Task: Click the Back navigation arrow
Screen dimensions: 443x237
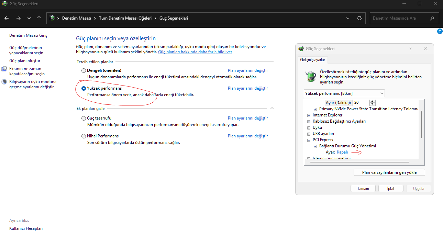Action: 7,18
